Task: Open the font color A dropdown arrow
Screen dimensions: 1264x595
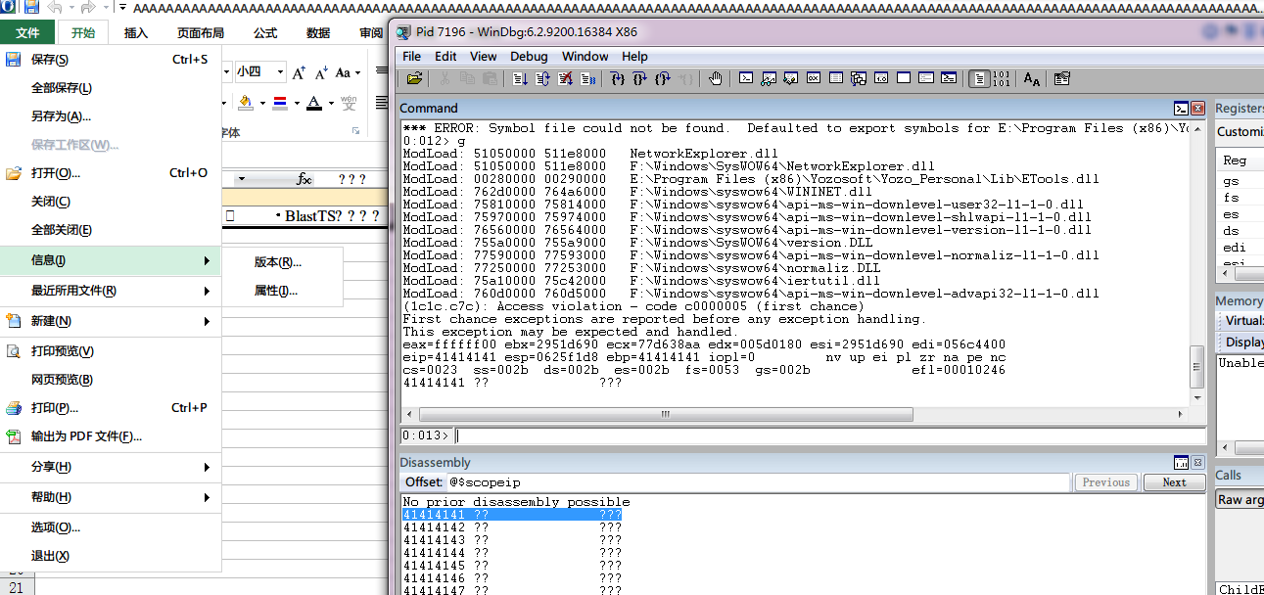Action: (x=331, y=103)
